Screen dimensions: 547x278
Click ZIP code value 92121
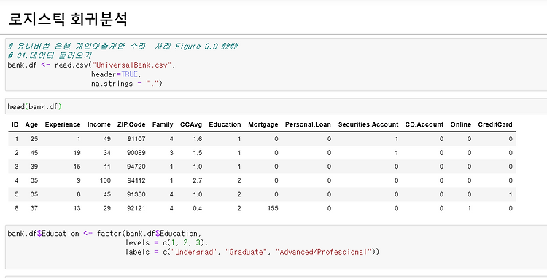(x=136, y=208)
